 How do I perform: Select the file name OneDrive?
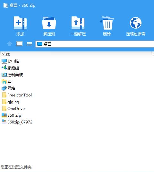[16, 109]
